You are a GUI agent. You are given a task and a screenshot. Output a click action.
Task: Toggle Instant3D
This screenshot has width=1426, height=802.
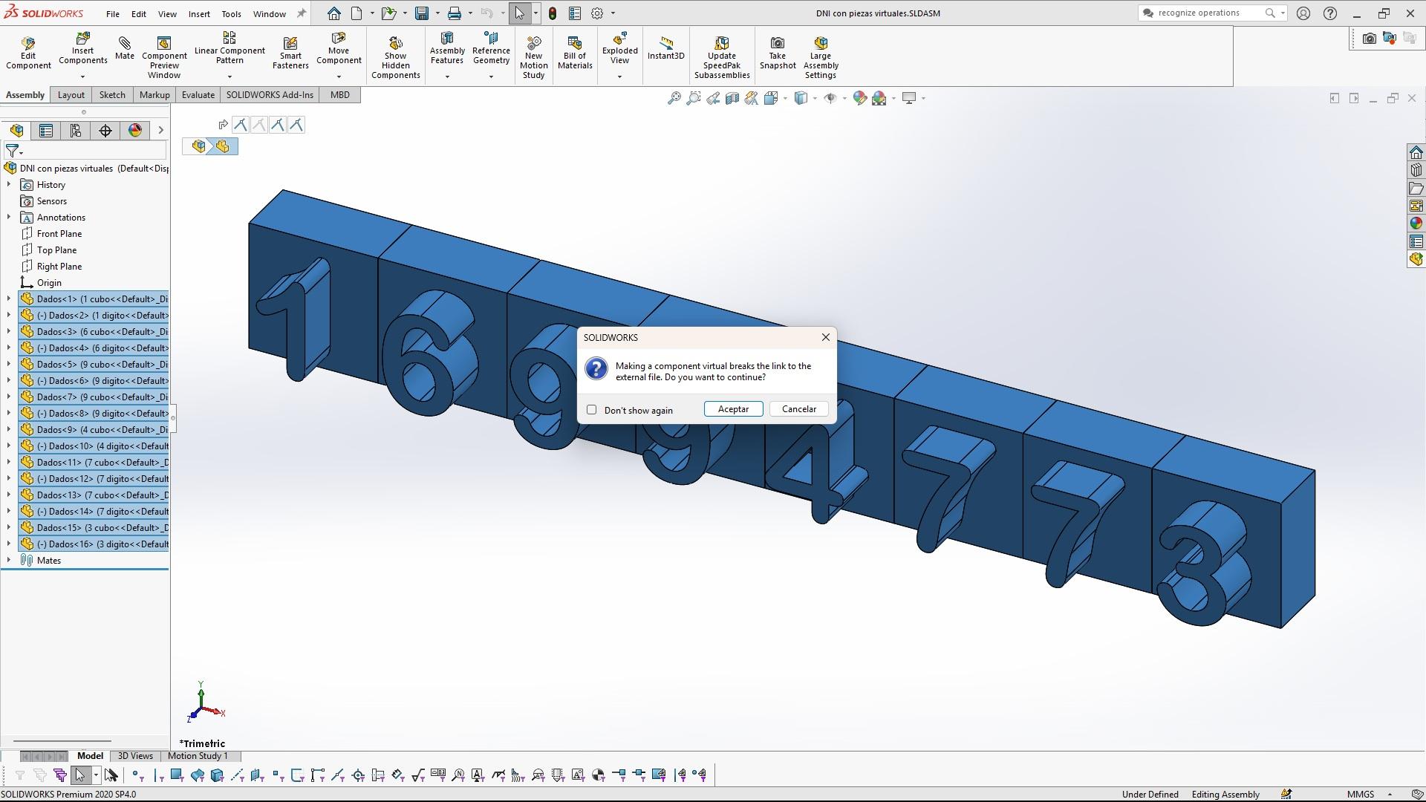[665, 48]
